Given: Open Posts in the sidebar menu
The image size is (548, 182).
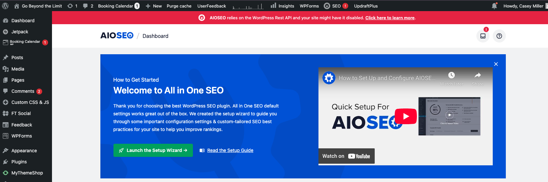Looking at the screenshot, I should click(17, 58).
